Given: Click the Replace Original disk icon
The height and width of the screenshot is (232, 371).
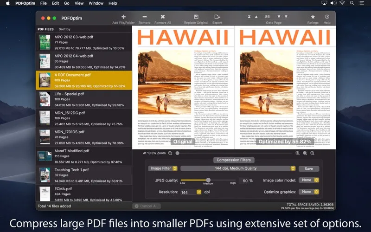Looking at the screenshot, I should click(x=196, y=17).
